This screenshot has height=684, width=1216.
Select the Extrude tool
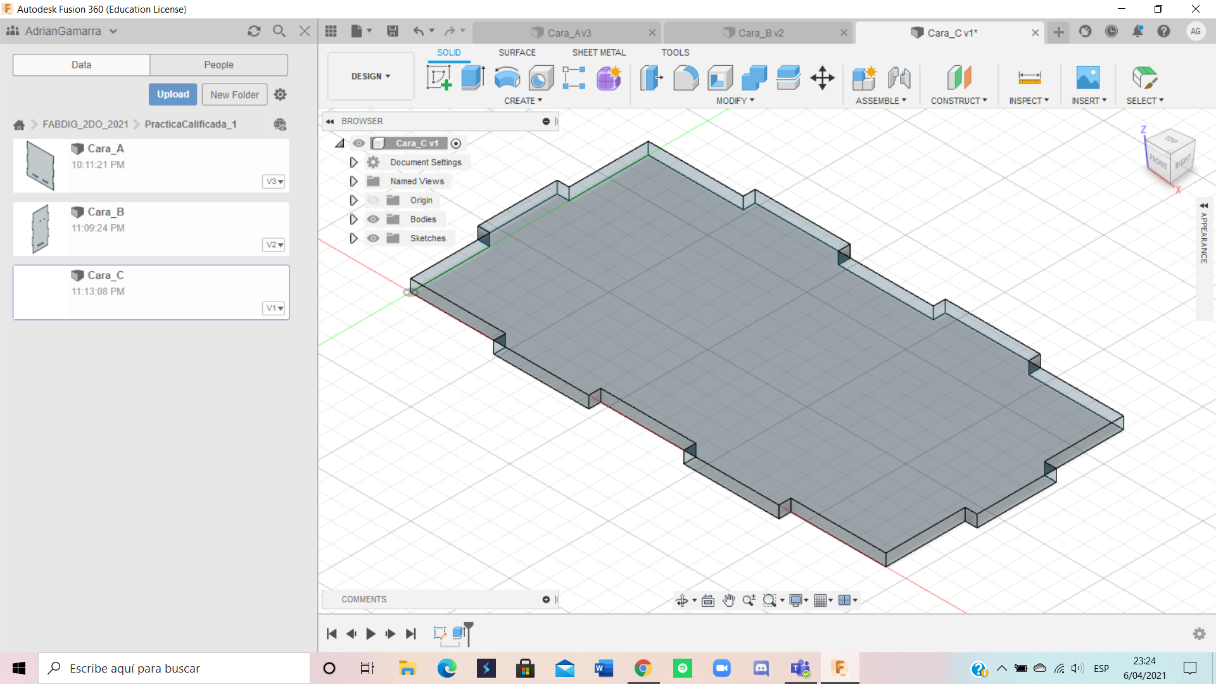473,78
